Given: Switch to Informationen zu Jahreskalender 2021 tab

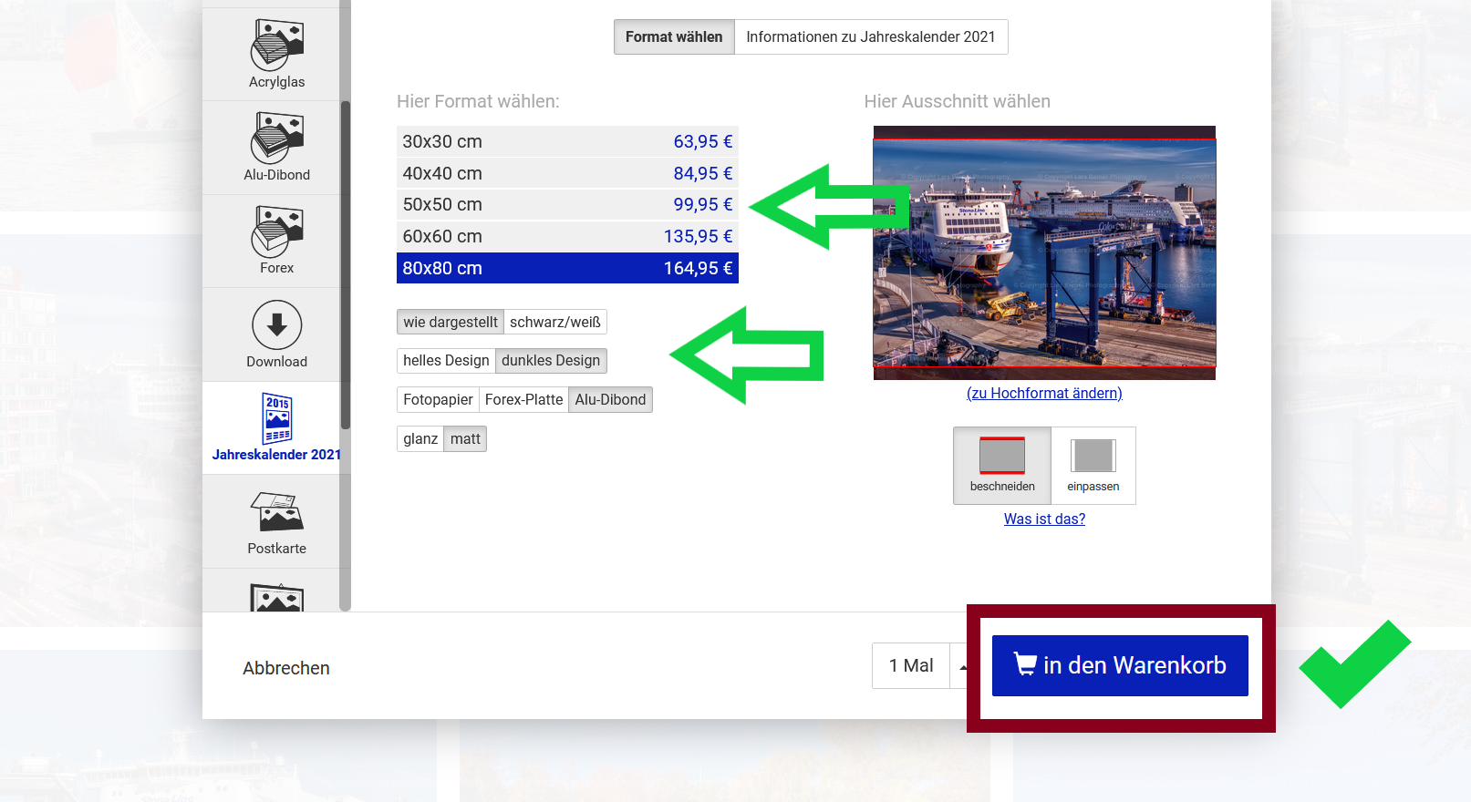Looking at the screenshot, I should pyautogui.click(x=870, y=37).
